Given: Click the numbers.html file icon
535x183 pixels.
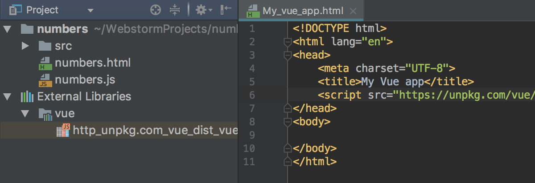Looking at the screenshot, I should tap(45, 63).
